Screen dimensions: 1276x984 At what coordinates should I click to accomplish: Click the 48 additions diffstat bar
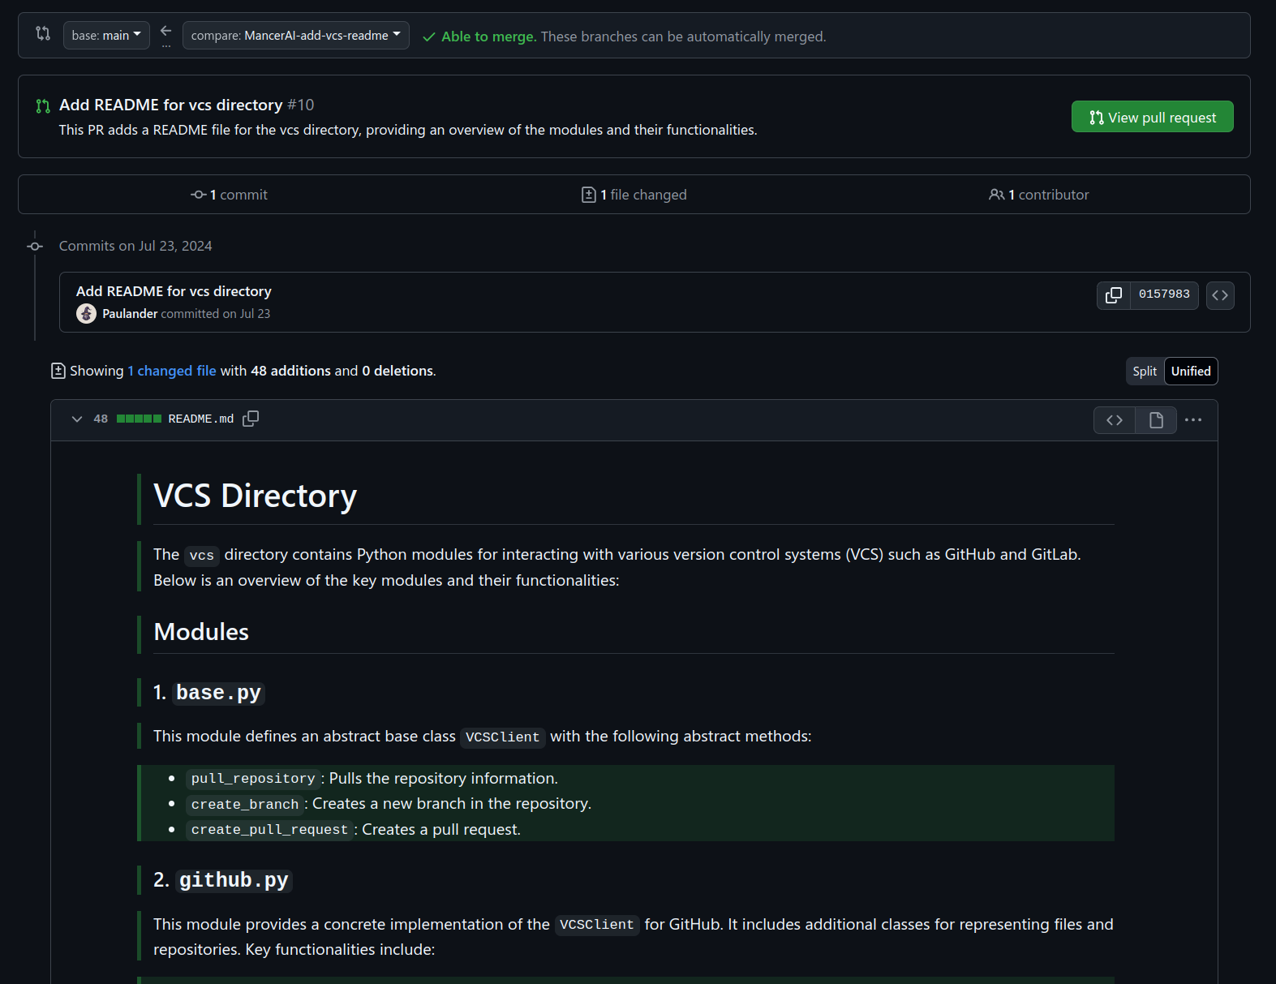pyautogui.click(x=139, y=419)
